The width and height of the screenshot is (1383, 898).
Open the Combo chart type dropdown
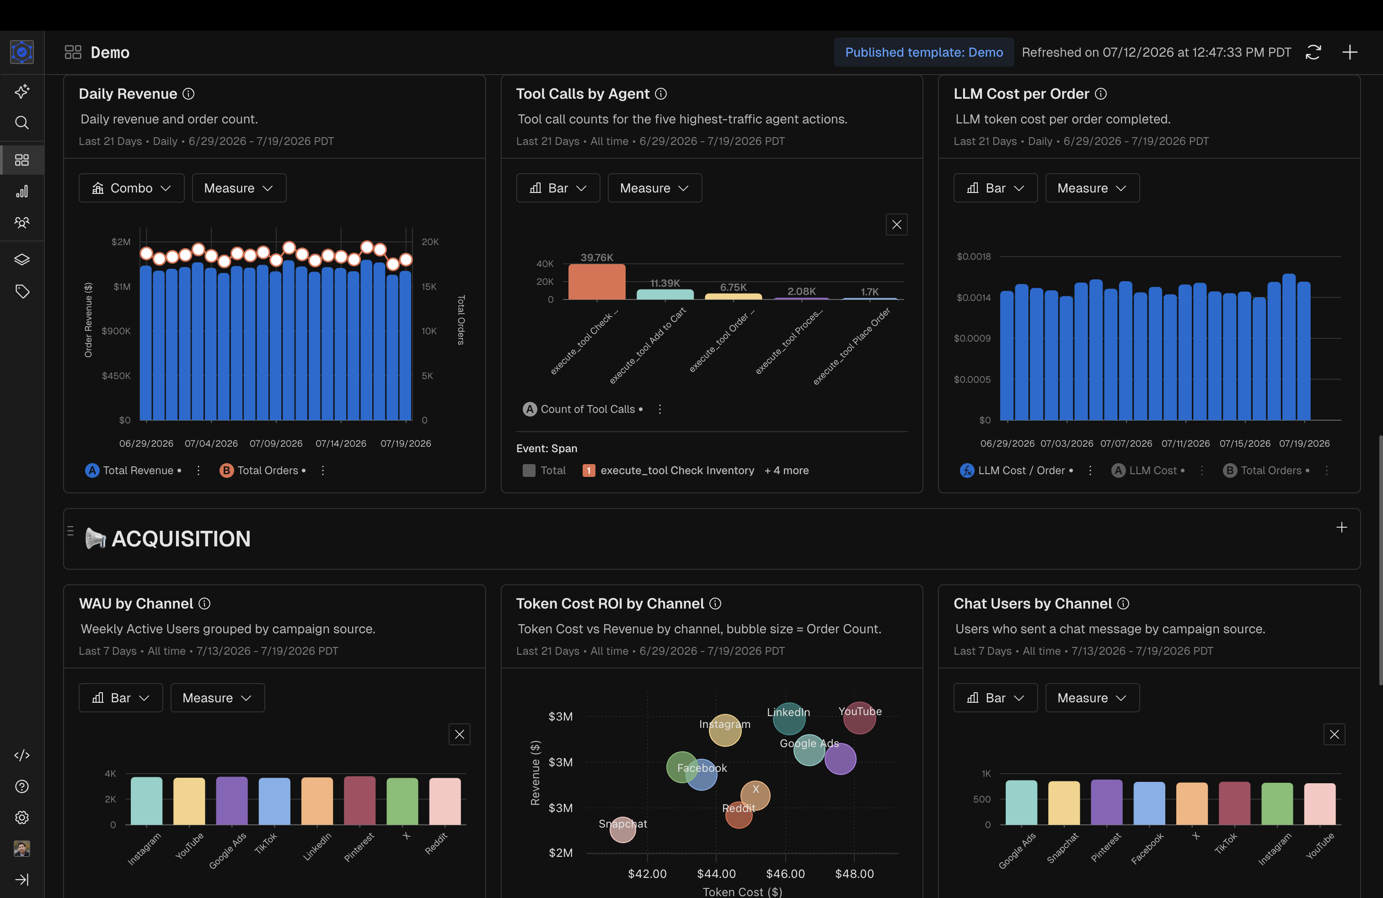point(131,187)
